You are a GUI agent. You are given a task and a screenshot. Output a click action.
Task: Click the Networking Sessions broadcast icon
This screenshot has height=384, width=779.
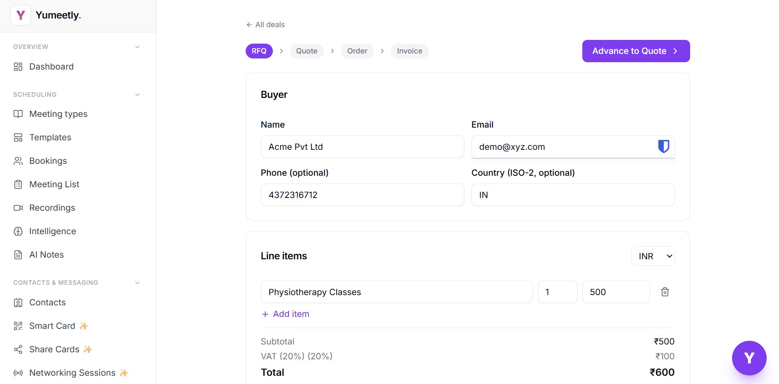pos(18,373)
